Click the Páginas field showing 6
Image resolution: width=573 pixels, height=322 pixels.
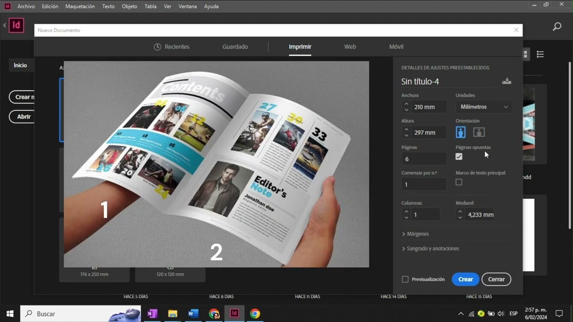pos(424,159)
